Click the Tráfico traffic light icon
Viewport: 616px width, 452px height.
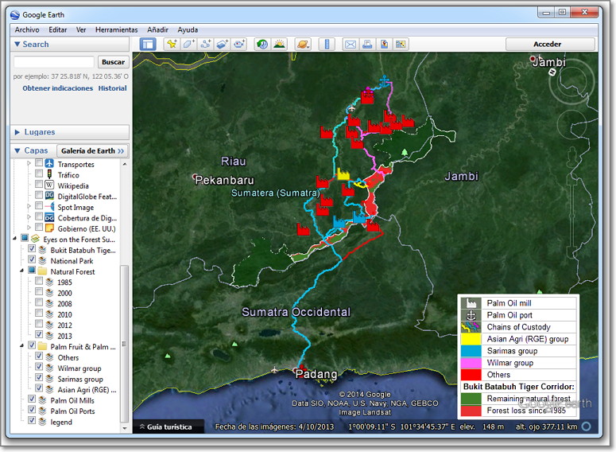click(x=49, y=173)
